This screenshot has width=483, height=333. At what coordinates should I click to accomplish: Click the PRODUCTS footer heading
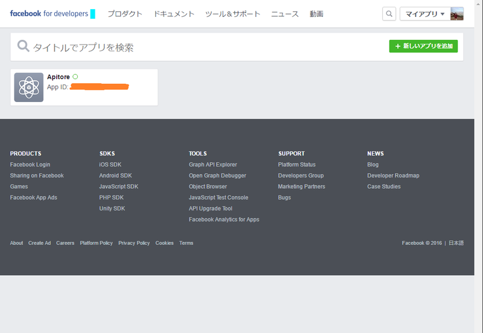tap(25, 154)
